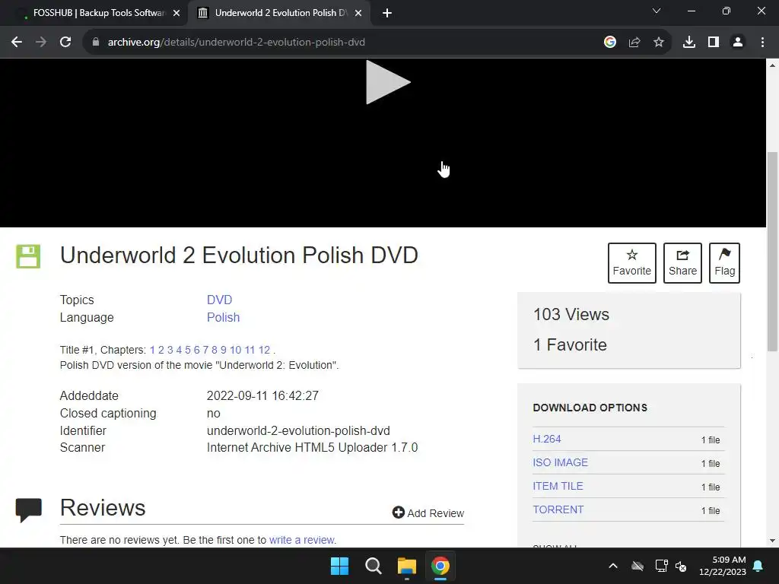779x584 pixels.
Task: Click the OneDrive tray icon
Action: click(x=638, y=566)
